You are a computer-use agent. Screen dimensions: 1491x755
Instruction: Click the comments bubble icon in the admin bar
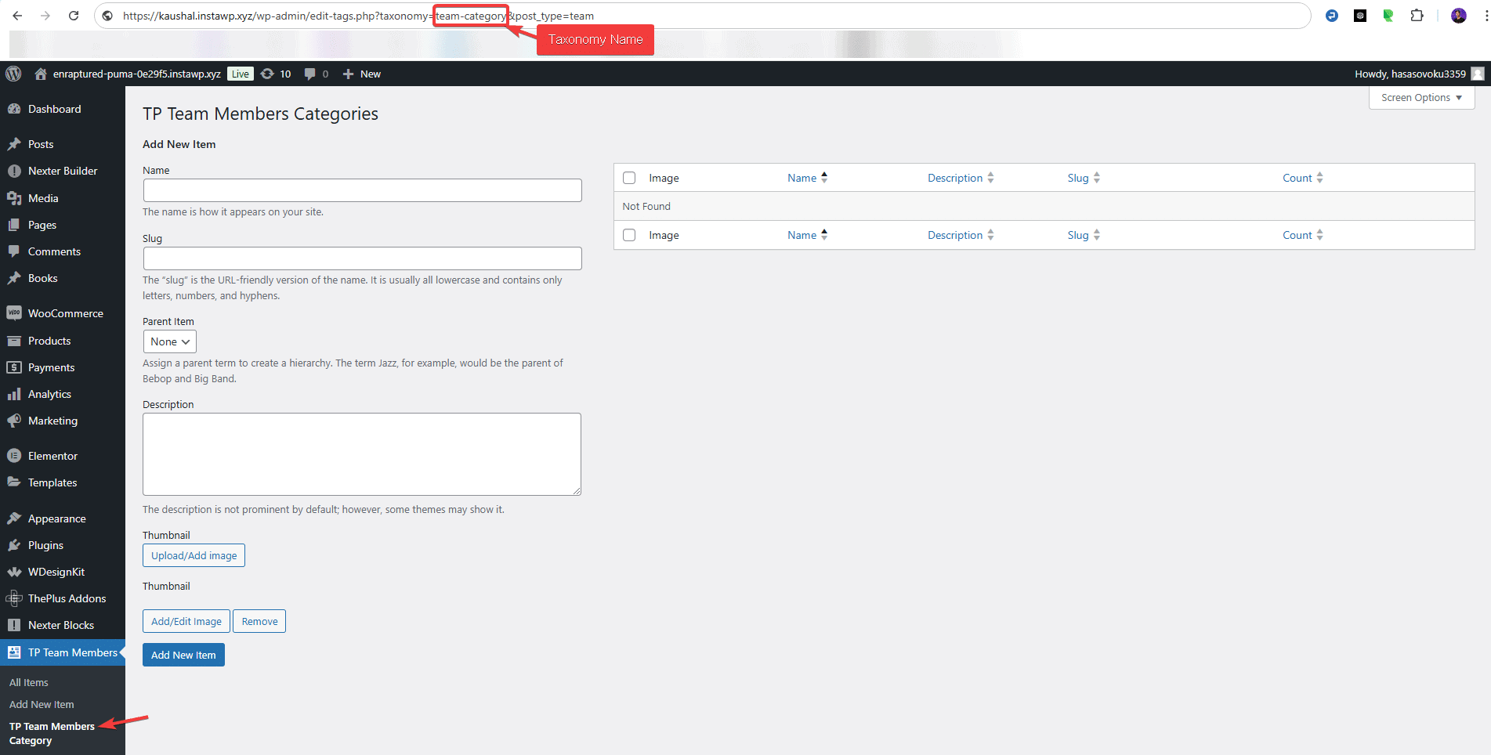[309, 74]
